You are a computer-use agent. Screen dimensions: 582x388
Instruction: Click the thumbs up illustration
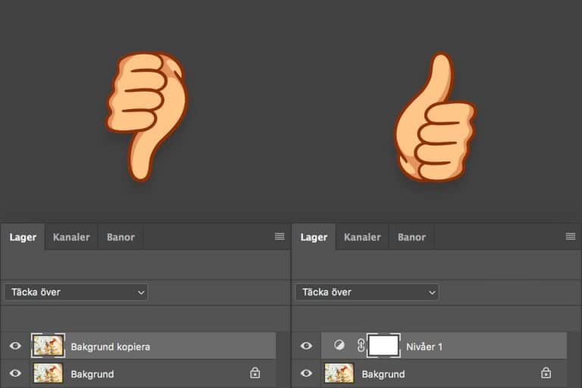[x=435, y=116]
